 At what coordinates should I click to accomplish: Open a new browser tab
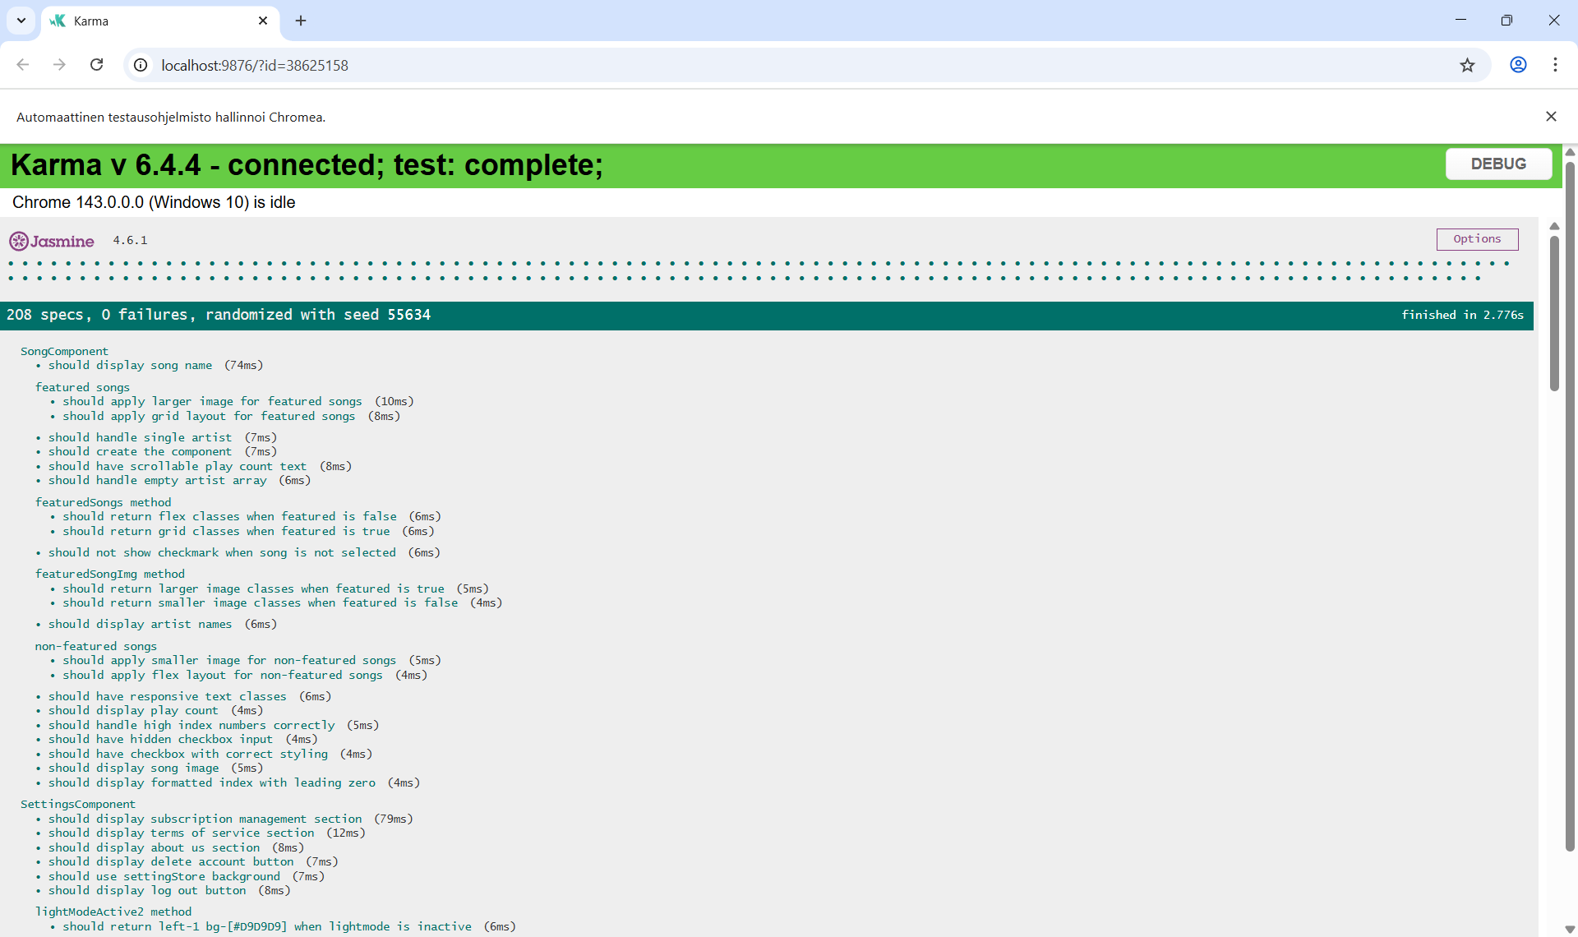click(x=301, y=21)
